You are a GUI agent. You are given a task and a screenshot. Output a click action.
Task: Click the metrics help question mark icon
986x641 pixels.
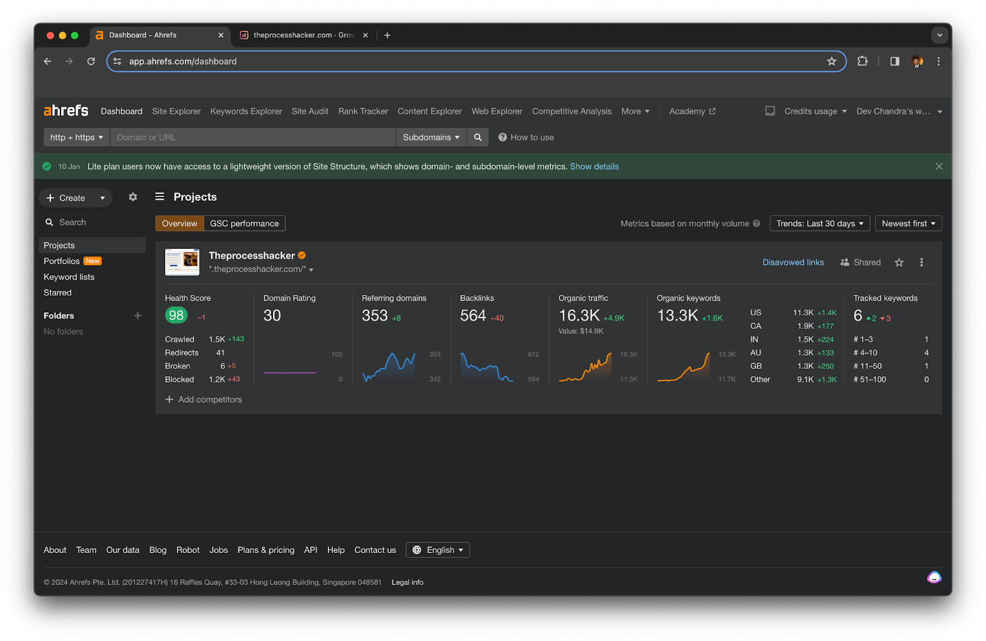click(756, 224)
